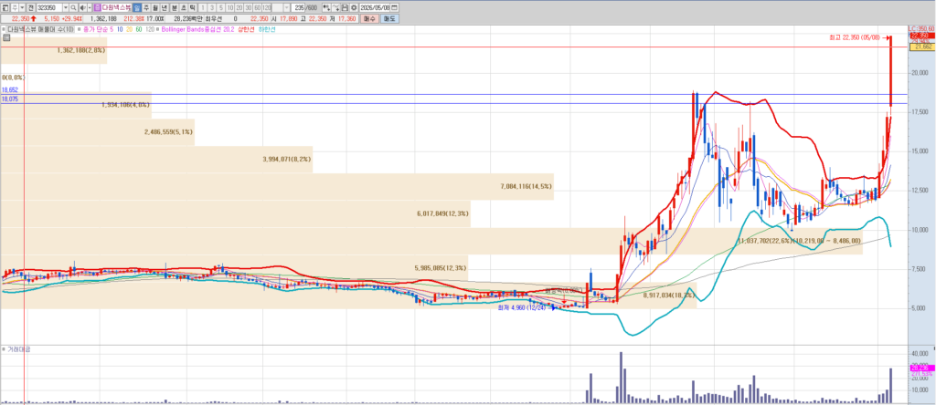Image resolution: width=936 pixels, height=405 pixels.
Task: Open the dropdown next to the 주 button
Action: pyautogui.click(x=22, y=7)
